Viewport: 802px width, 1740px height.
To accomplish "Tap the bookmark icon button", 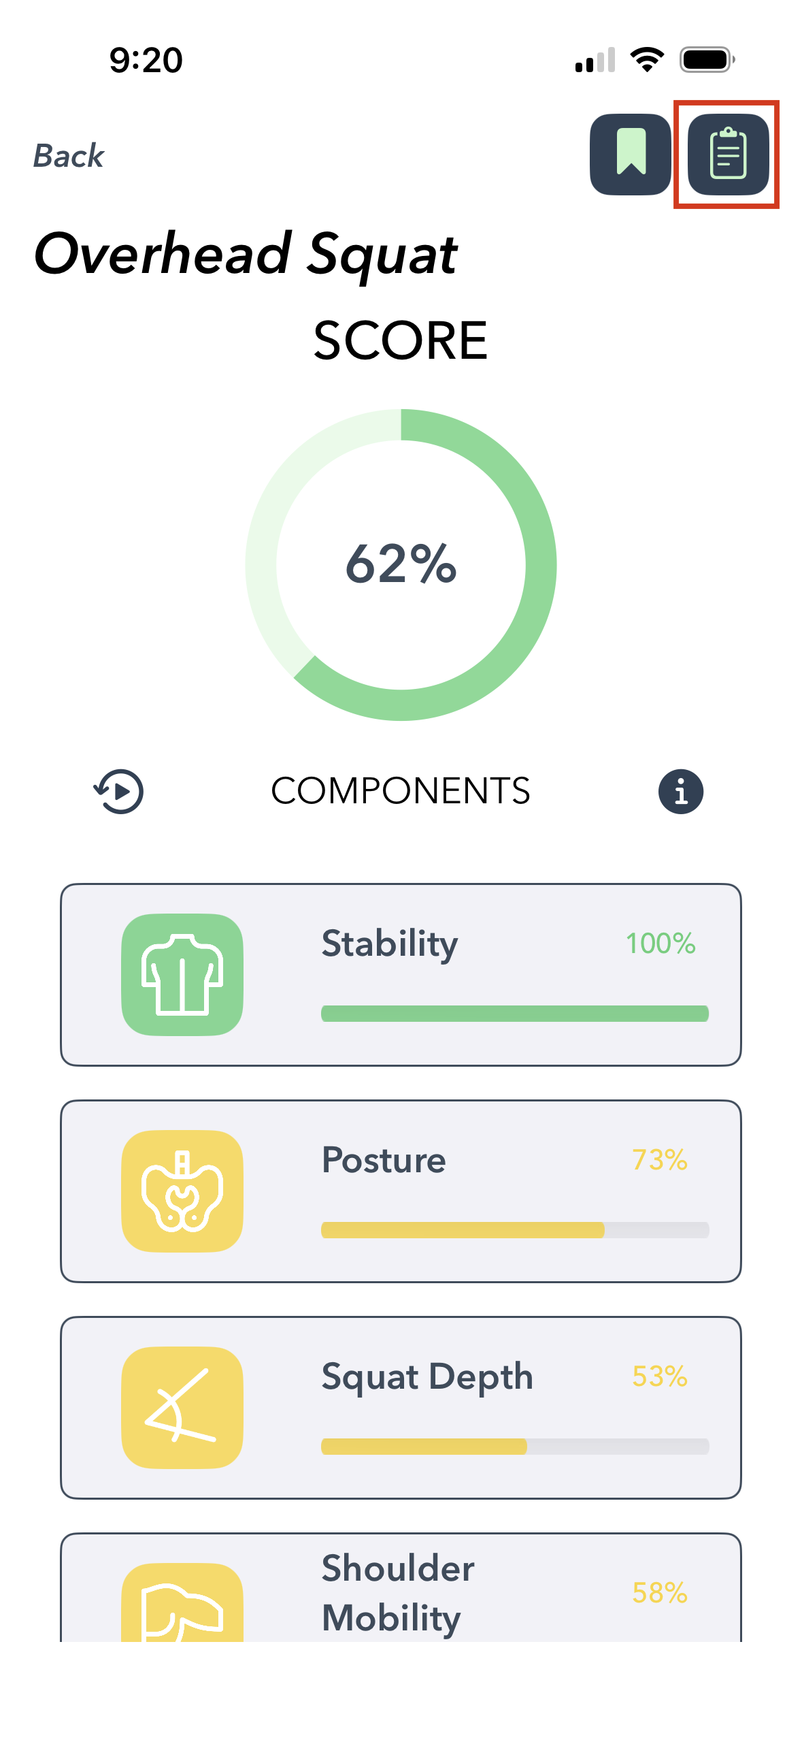I will tap(631, 155).
